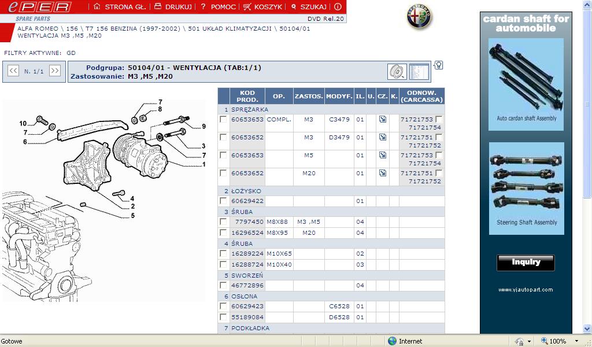The width and height of the screenshot is (592, 347).
Task: Open CZ. link icon for M5 row
Action: coord(383,155)
